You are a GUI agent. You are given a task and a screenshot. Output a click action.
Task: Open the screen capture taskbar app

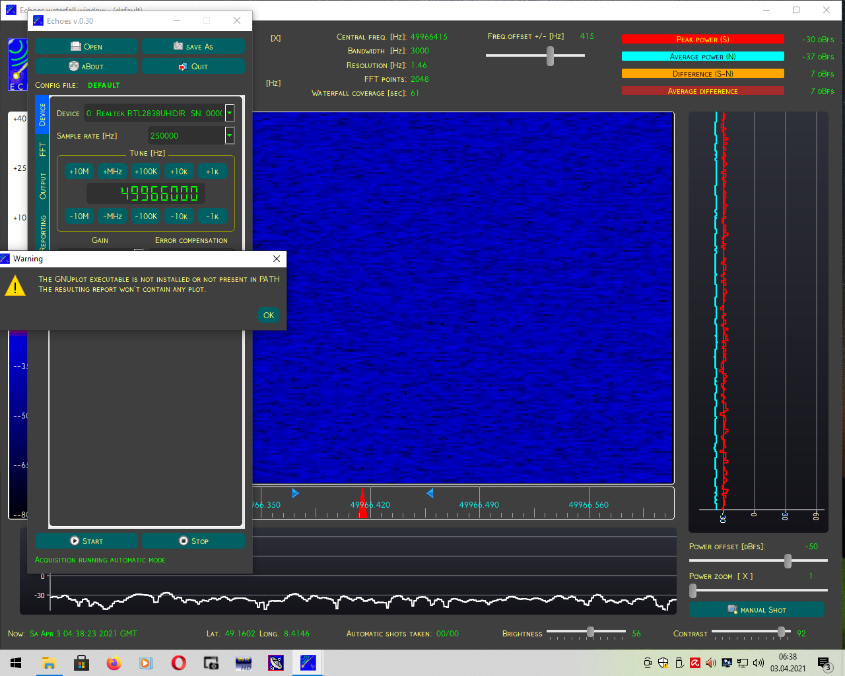[211, 663]
